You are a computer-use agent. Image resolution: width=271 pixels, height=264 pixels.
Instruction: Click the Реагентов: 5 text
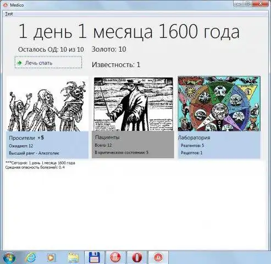pyautogui.click(x=192, y=146)
